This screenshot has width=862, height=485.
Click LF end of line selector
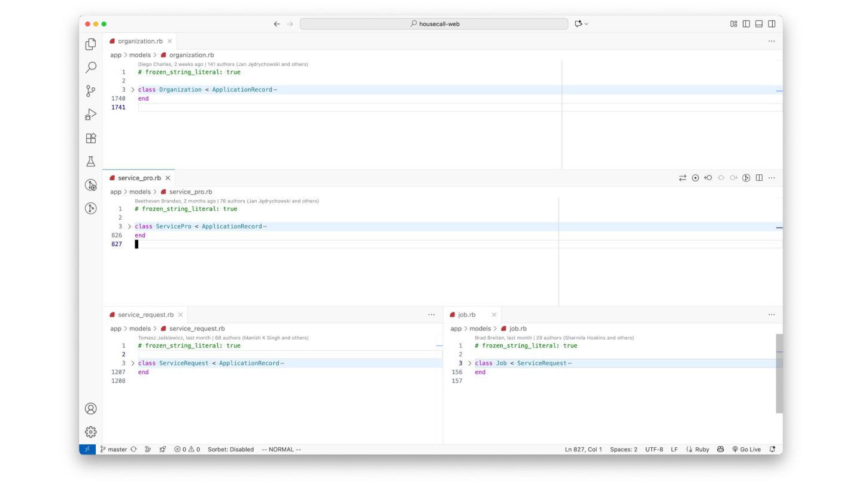pos(674,449)
